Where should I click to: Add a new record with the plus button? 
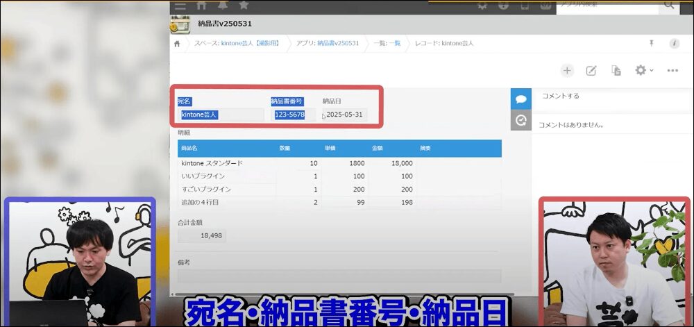click(567, 70)
